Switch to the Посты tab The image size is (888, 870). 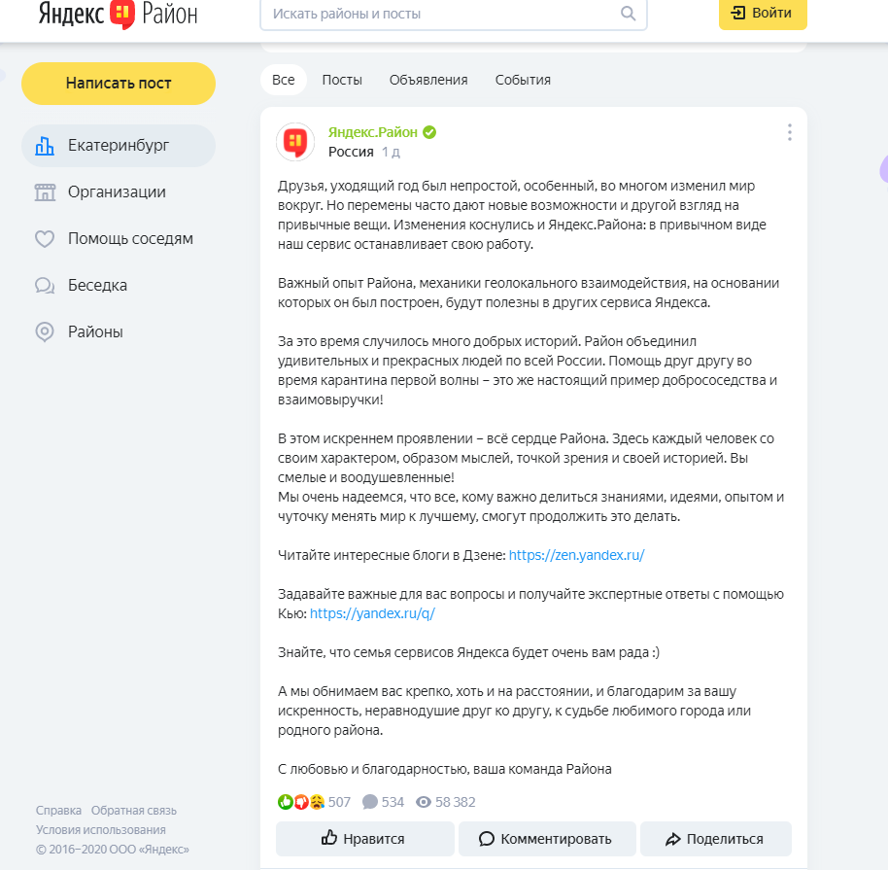click(x=342, y=80)
